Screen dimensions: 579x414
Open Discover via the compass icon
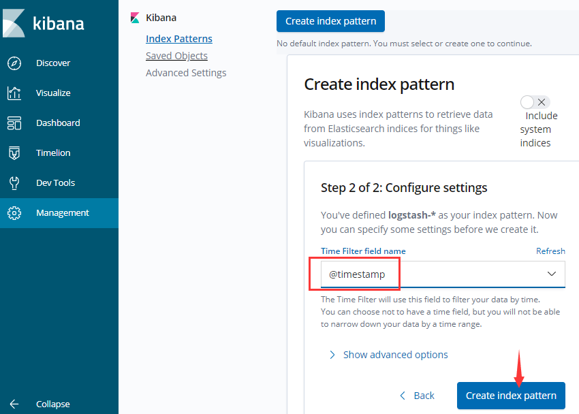pyautogui.click(x=14, y=63)
